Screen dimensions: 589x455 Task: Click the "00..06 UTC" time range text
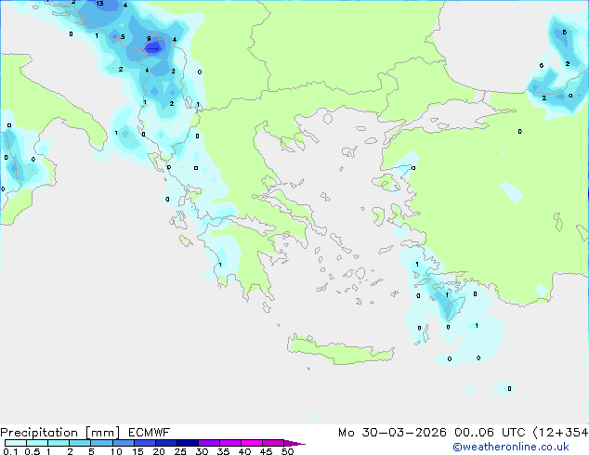click(490, 433)
